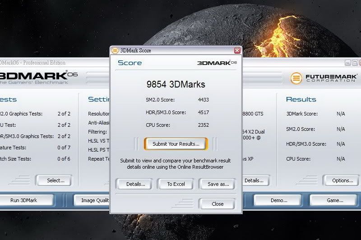Open Image Quality button in main window
This screenshot has width=361, height=240.
coord(92,200)
